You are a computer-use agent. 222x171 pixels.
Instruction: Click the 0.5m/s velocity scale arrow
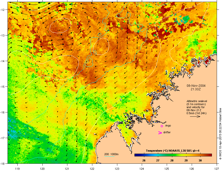pos(195,116)
